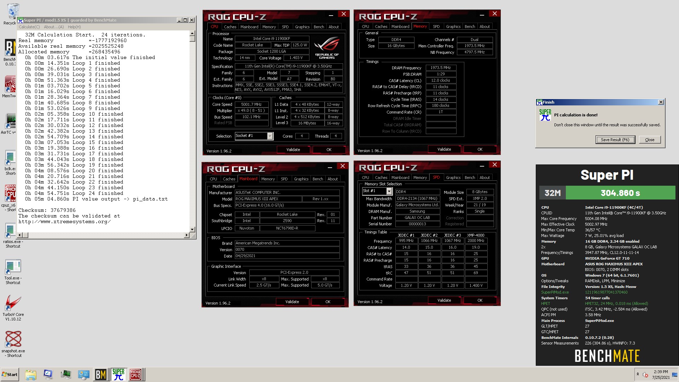Click the taskbar icon left of BM
Viewport: 679px width, 382px height.
coord(83,374)
